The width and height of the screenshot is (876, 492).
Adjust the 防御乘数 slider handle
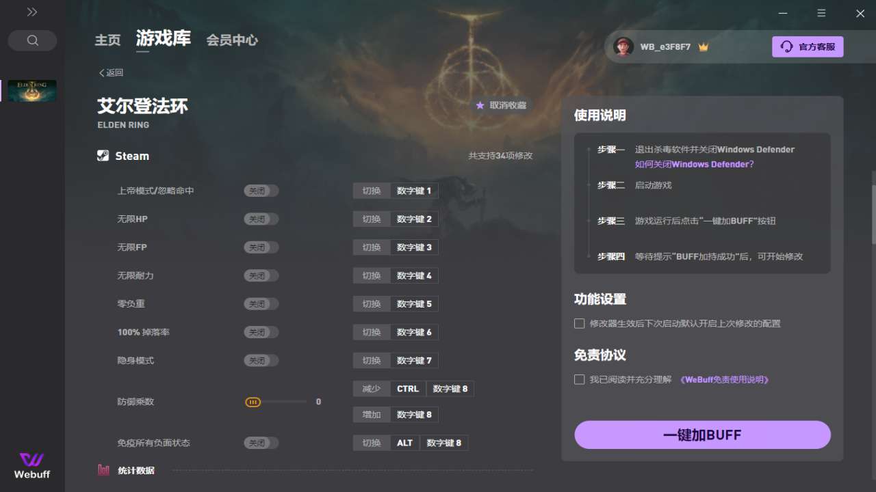click(253, 402)
